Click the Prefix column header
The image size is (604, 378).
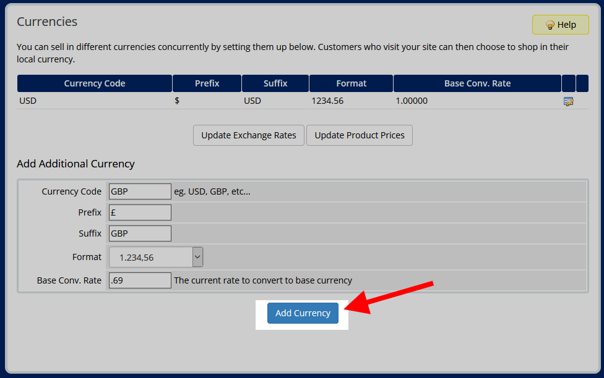(207, 83)
